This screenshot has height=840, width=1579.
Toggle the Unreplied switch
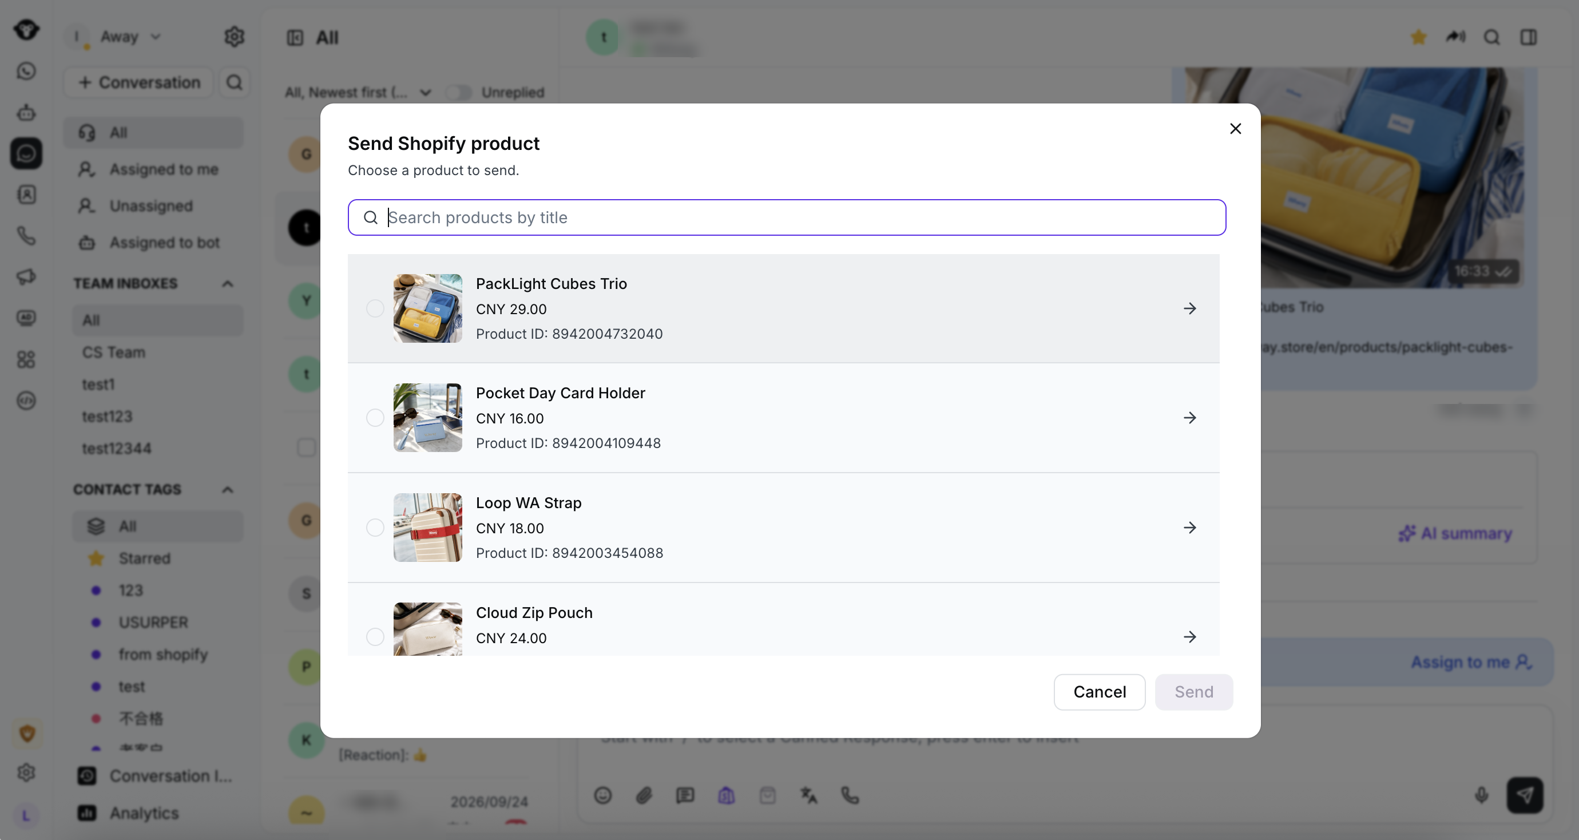click(458, 93)
